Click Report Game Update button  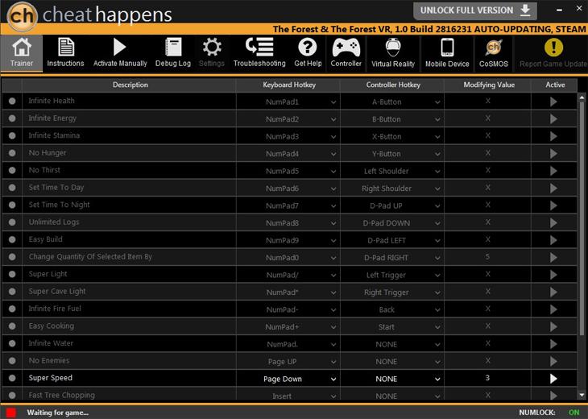(553, 52)
